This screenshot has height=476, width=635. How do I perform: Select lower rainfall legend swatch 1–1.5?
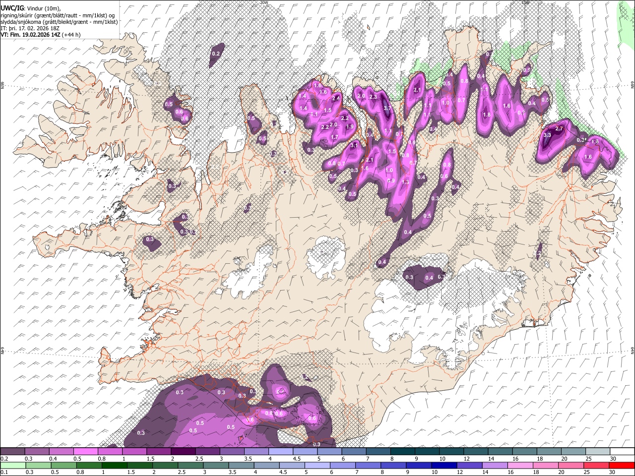[115, 465]
